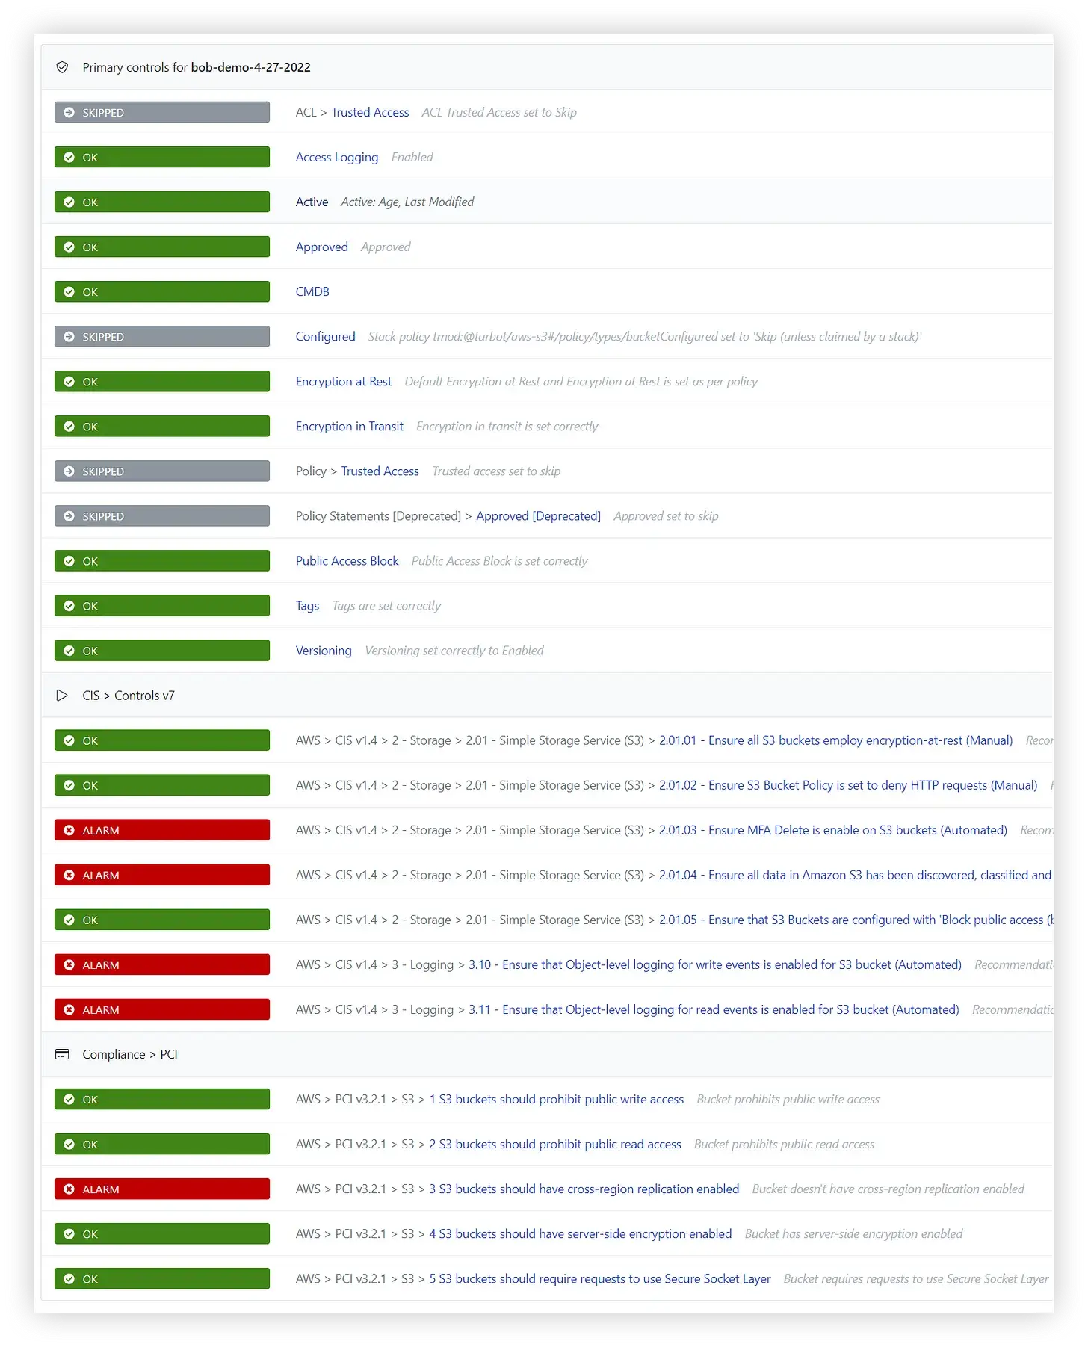Click the ALARM badge for 3.11 read events logging
This screenshot has height=1347, width=1088.
pyautogui.click(x=162, y=1009)
